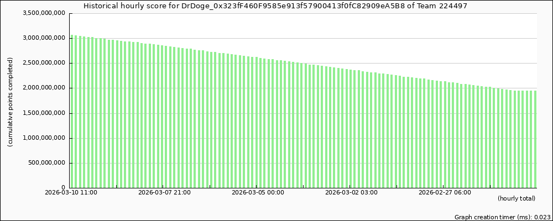Click the rightmost green bar in the chart

535,139
